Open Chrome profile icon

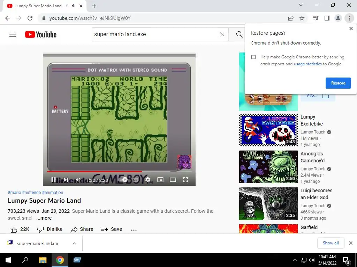pyautogui.click(x=338, y=18)
